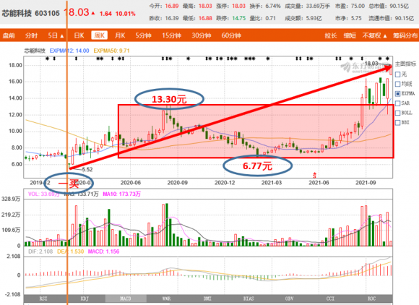Select the KDJ indicator tab

coord(85,298)
